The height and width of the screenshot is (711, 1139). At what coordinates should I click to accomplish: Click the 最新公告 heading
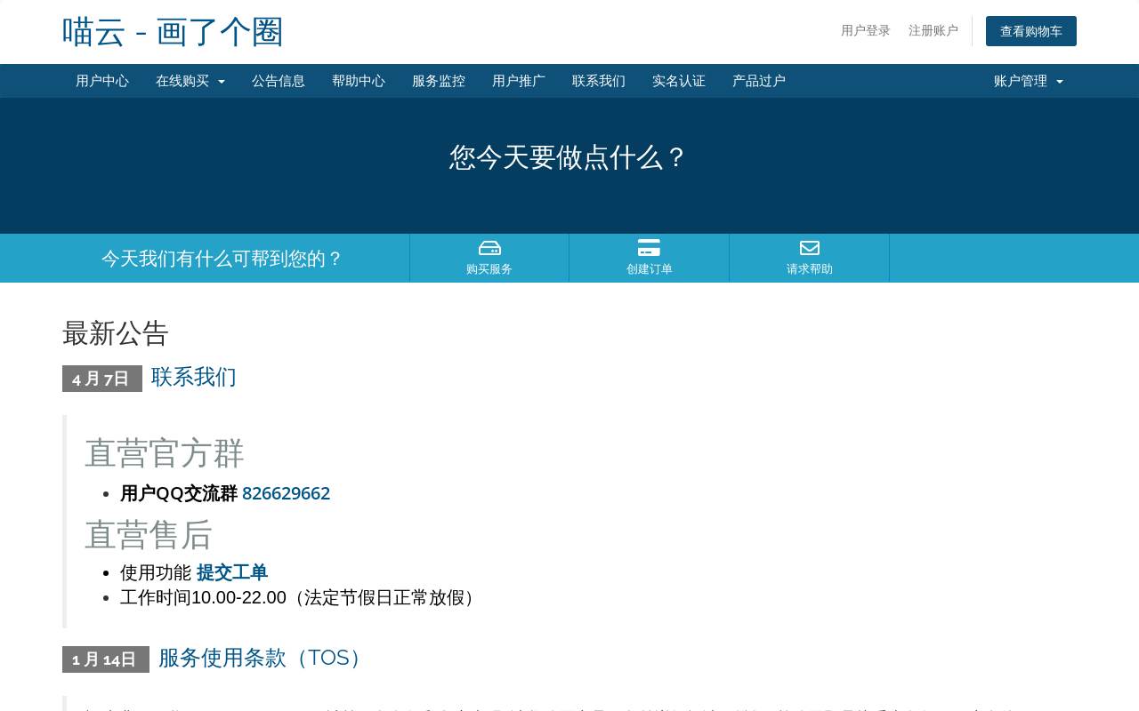click(x=116, y=333)
